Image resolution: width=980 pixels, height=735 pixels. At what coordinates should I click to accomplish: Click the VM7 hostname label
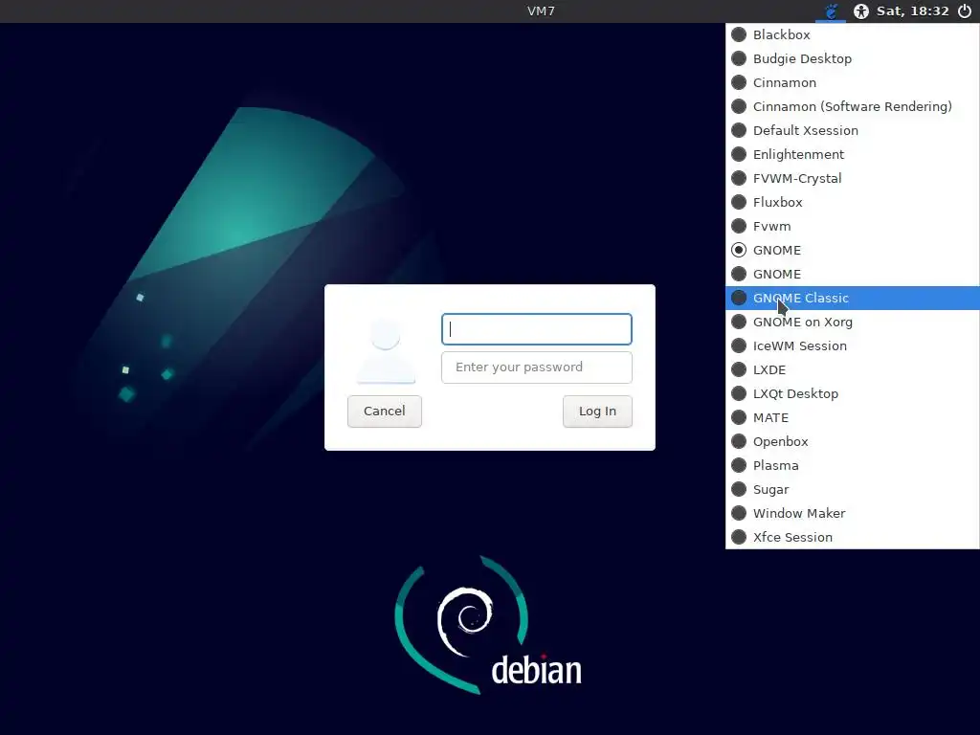(x=542, y=11)
